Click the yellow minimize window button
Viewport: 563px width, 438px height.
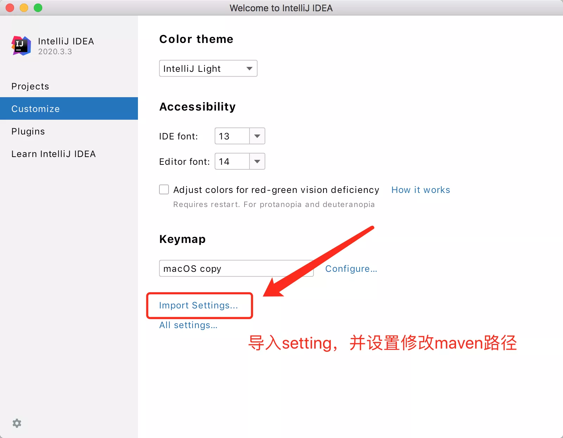click(24, 8)
